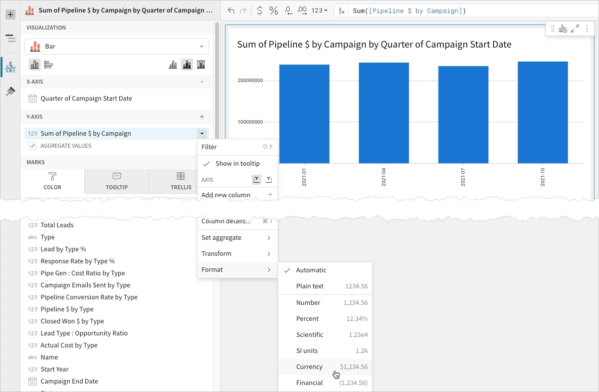The height and width of the screenshot is (392, 599).
Task: Open the paintbrush format panel in sidebar
Action: [10, 92]
